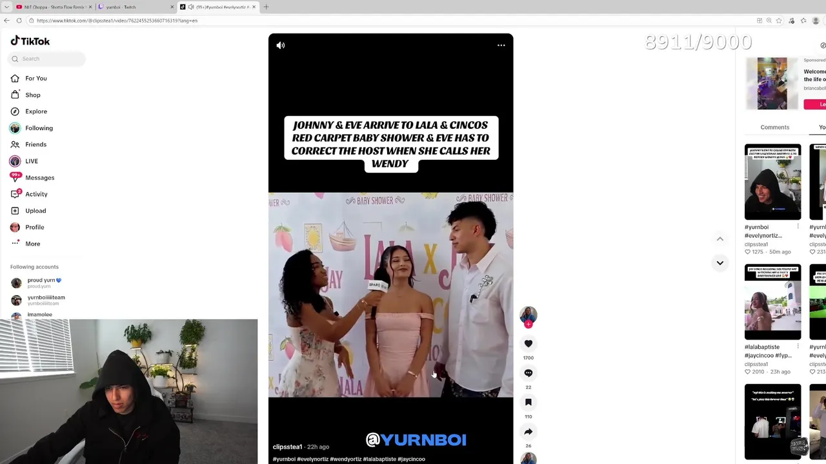Open Messages in sidebar
This screenshot has width=826, height=464.
(x=39, y=178)
